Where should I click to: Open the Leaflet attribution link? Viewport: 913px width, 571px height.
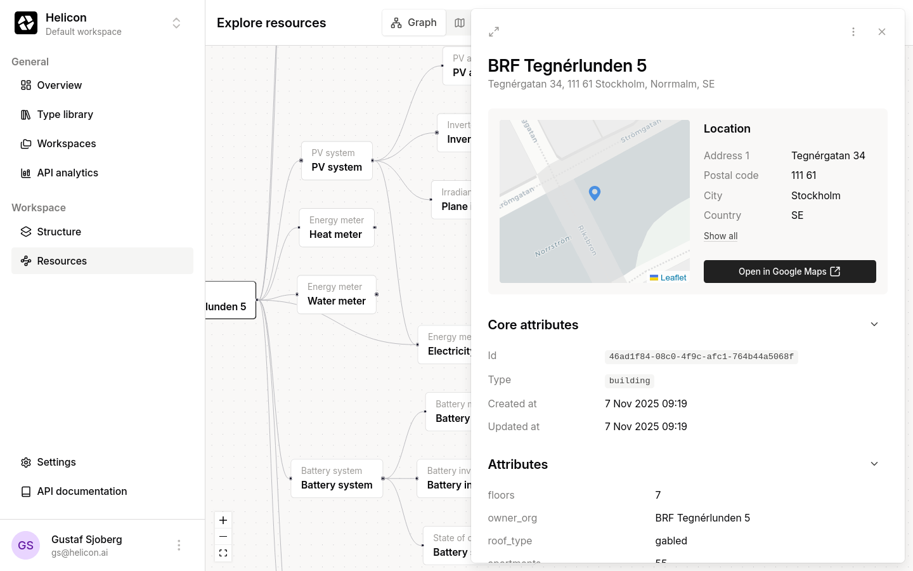673,278
